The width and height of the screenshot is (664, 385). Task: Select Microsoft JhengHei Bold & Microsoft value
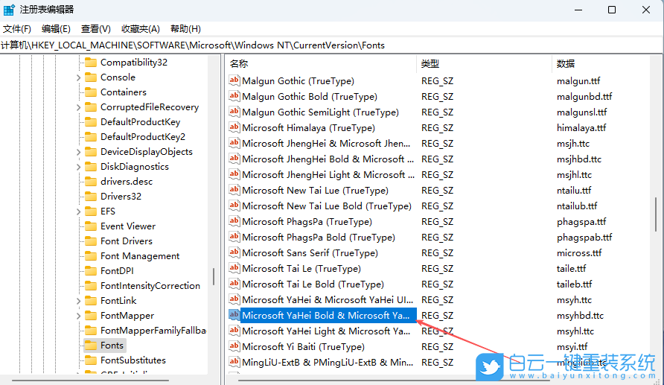pyautogui.click(x=328, y=159)
